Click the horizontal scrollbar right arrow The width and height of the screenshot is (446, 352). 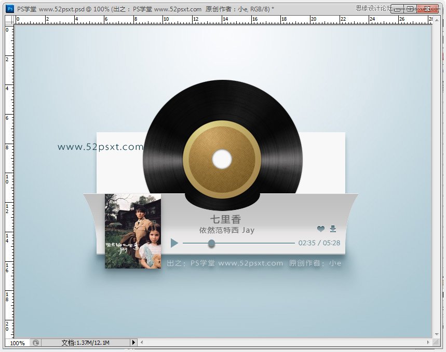428,342
